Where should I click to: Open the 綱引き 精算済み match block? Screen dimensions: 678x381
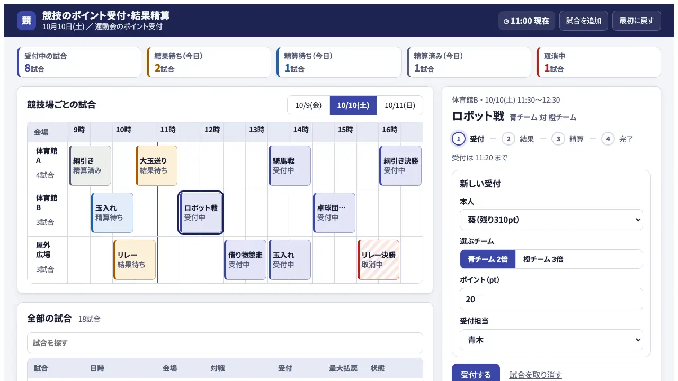[90, 166]
